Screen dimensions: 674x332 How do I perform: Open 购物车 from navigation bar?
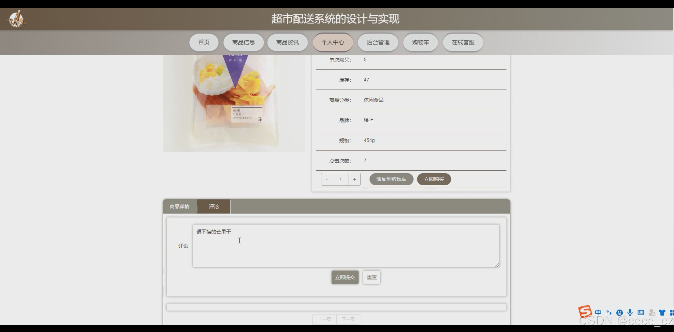click(x=420, y=42)
